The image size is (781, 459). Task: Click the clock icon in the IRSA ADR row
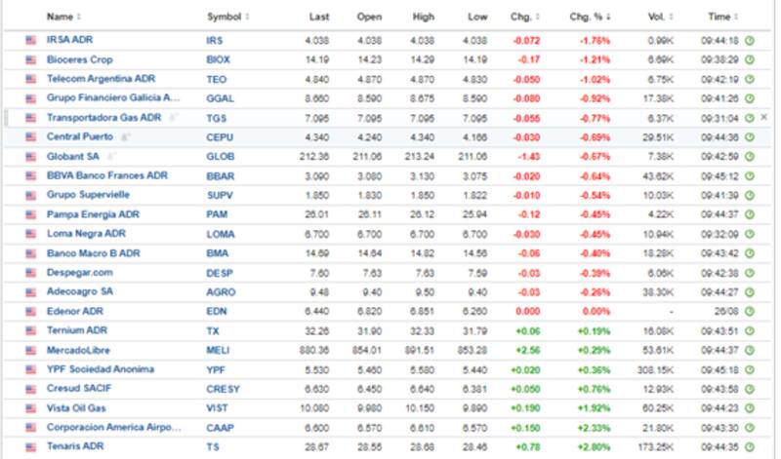tap(750, 40)
